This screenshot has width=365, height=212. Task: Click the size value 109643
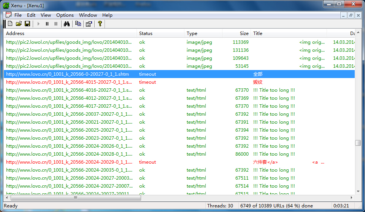(x=241, y=58)
